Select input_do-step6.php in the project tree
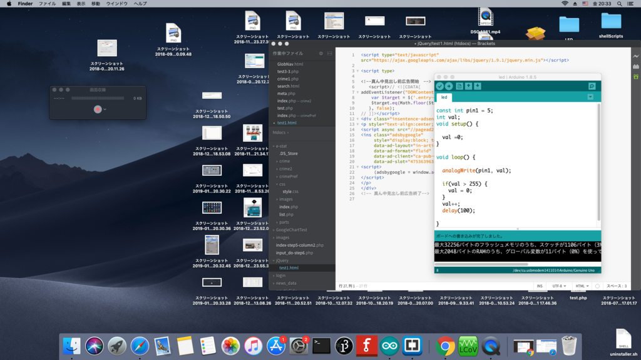Viewport: 641px width, 360px height. pos(294,253)
